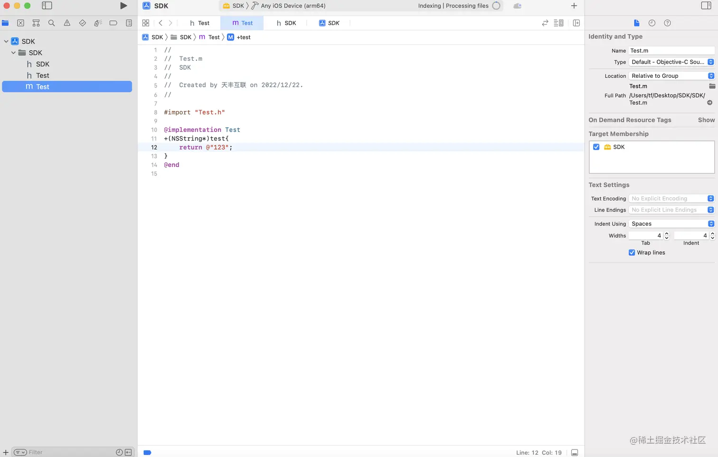Open the Library with the plus button
Screen dimensions: 718x457
(574, 6)
